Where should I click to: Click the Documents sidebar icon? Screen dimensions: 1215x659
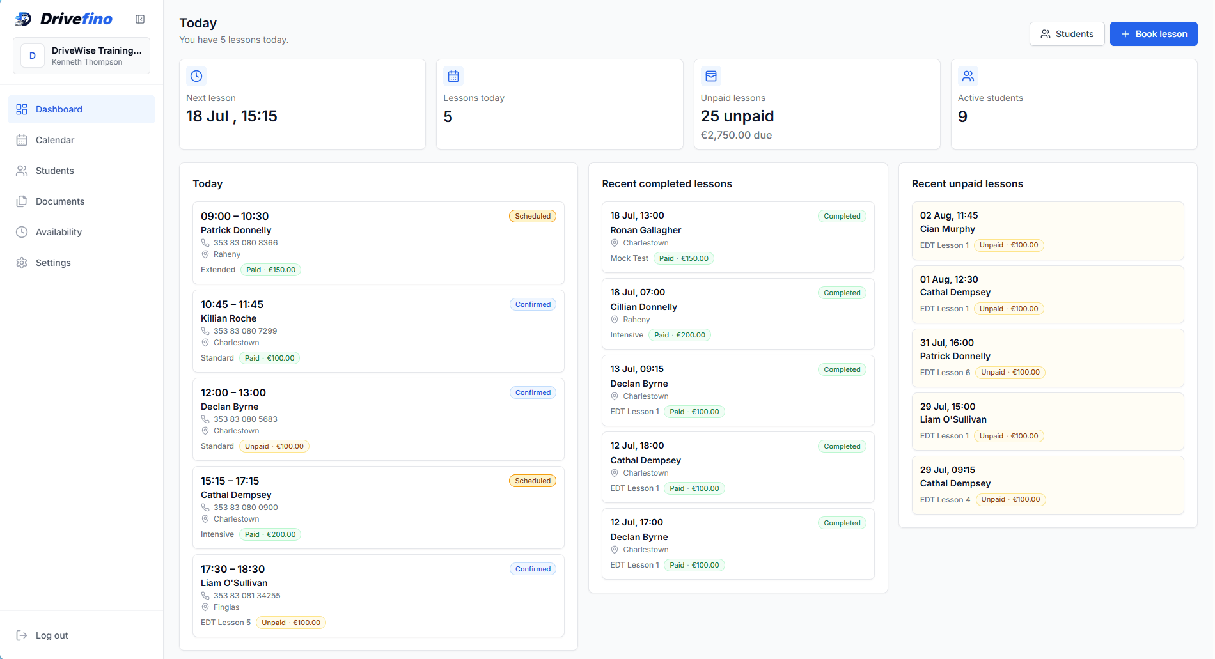pyautogui.click(x=22, y=201)
